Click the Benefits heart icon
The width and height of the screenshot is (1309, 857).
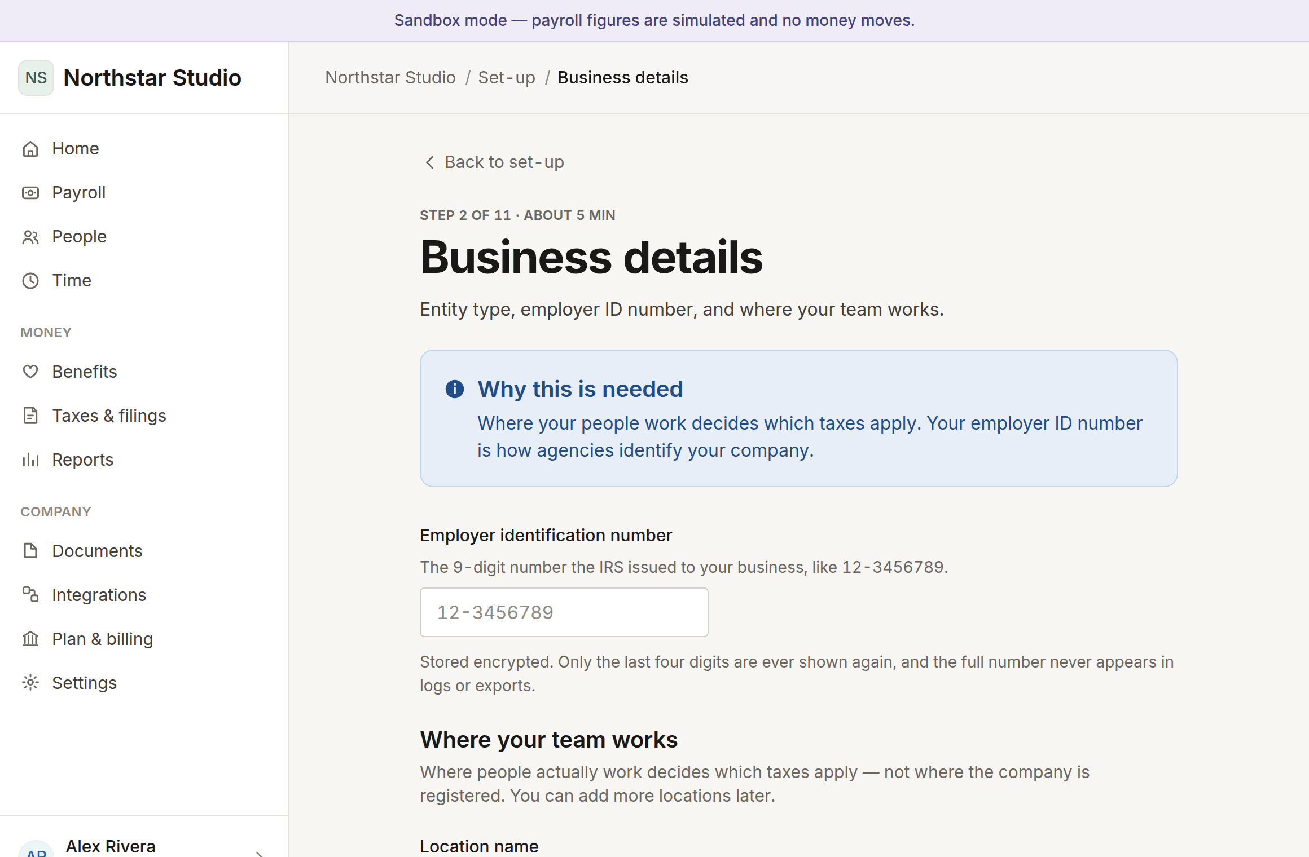pos(30,372)
